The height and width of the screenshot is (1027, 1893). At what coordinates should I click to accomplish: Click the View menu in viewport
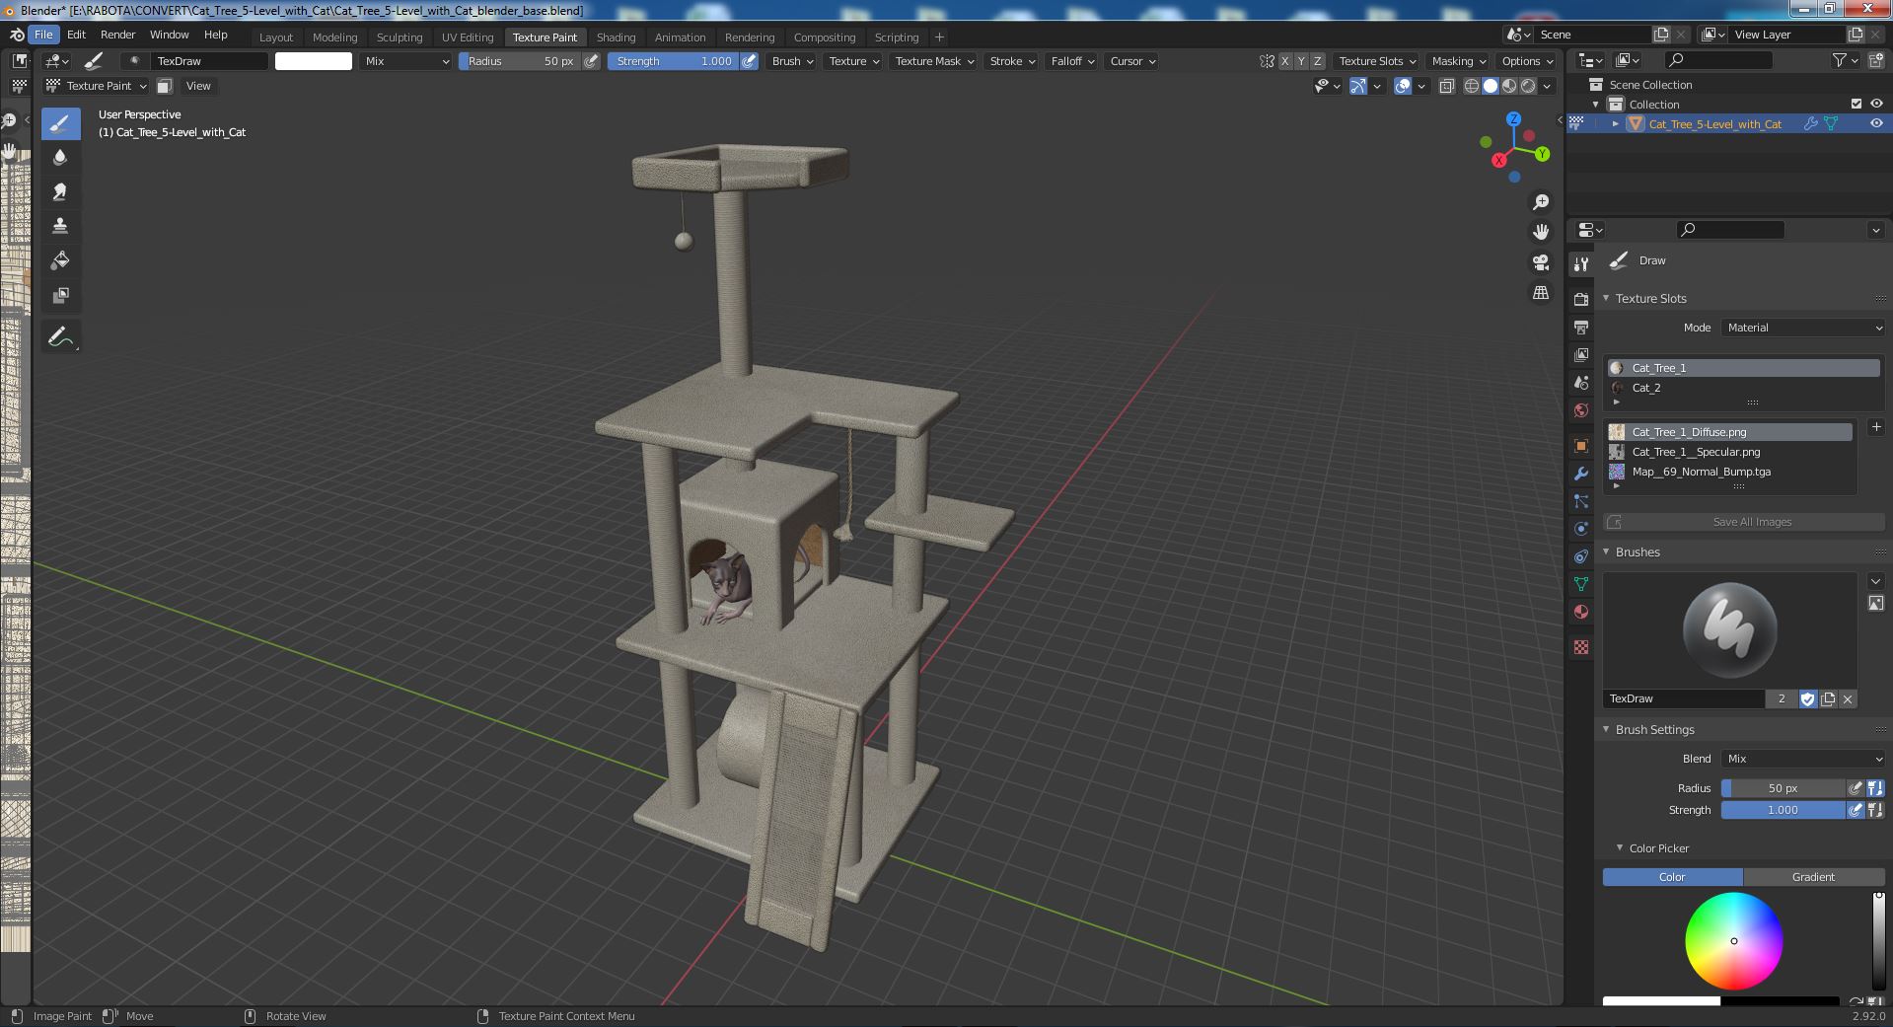198,86
